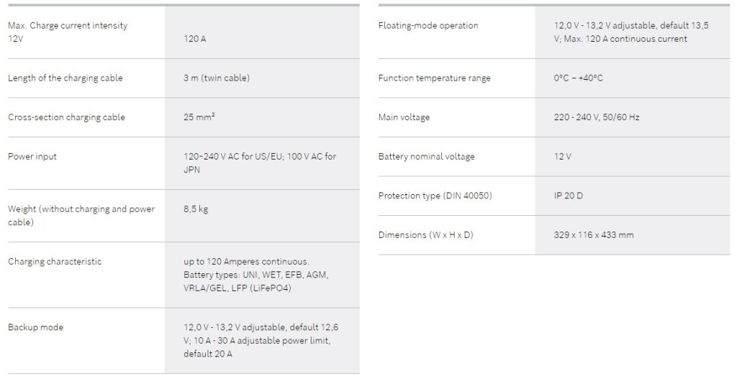Click 'Cross-section charging cable' label
Viewport: 737px width, 379px height.
(x=66, y=117)
